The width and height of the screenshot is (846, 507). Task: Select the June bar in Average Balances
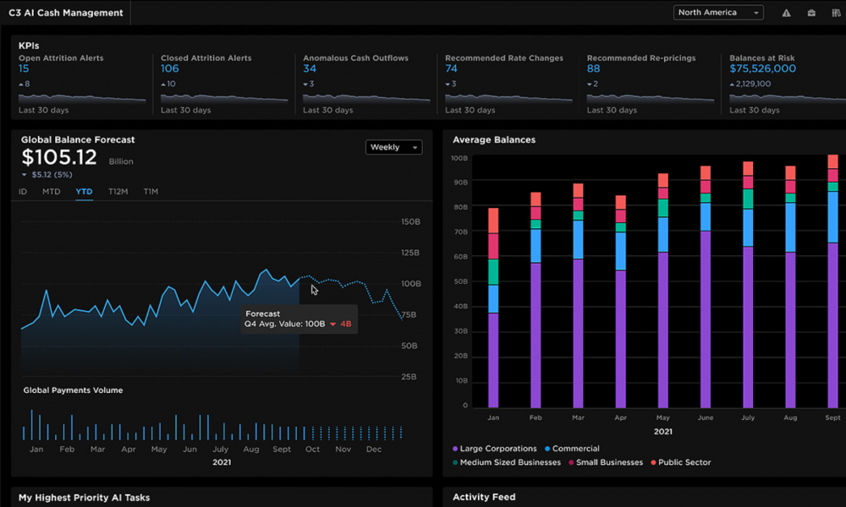tap(706, 286)
